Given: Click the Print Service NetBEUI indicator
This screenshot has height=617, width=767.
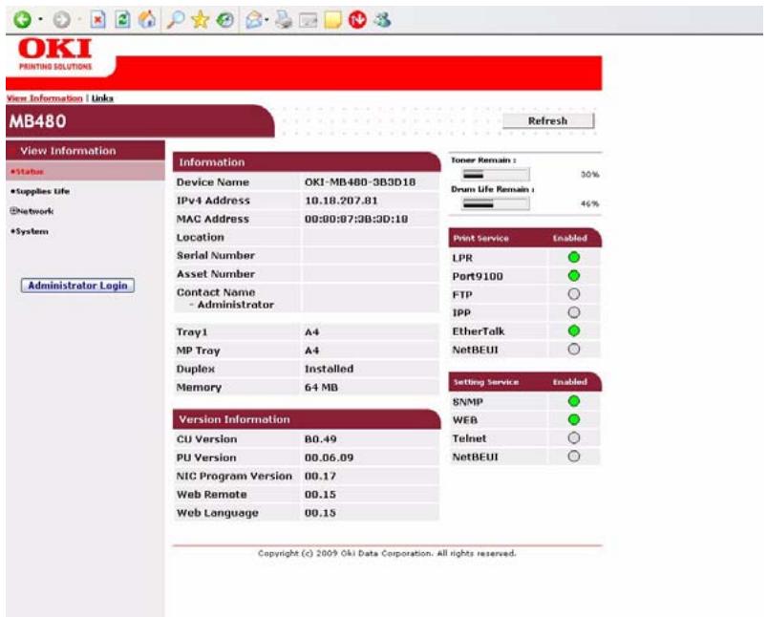Looking at the screenshot, I should [574, 350].
